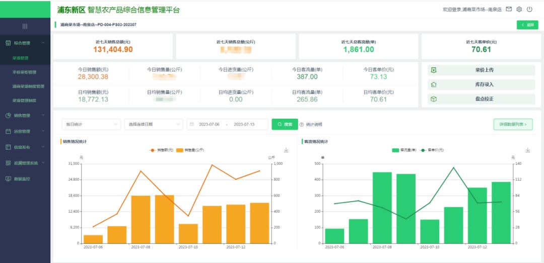Toggle 客流量(单) legend series
This screenshot has height=263, width=544.
[x=404, y=150]
